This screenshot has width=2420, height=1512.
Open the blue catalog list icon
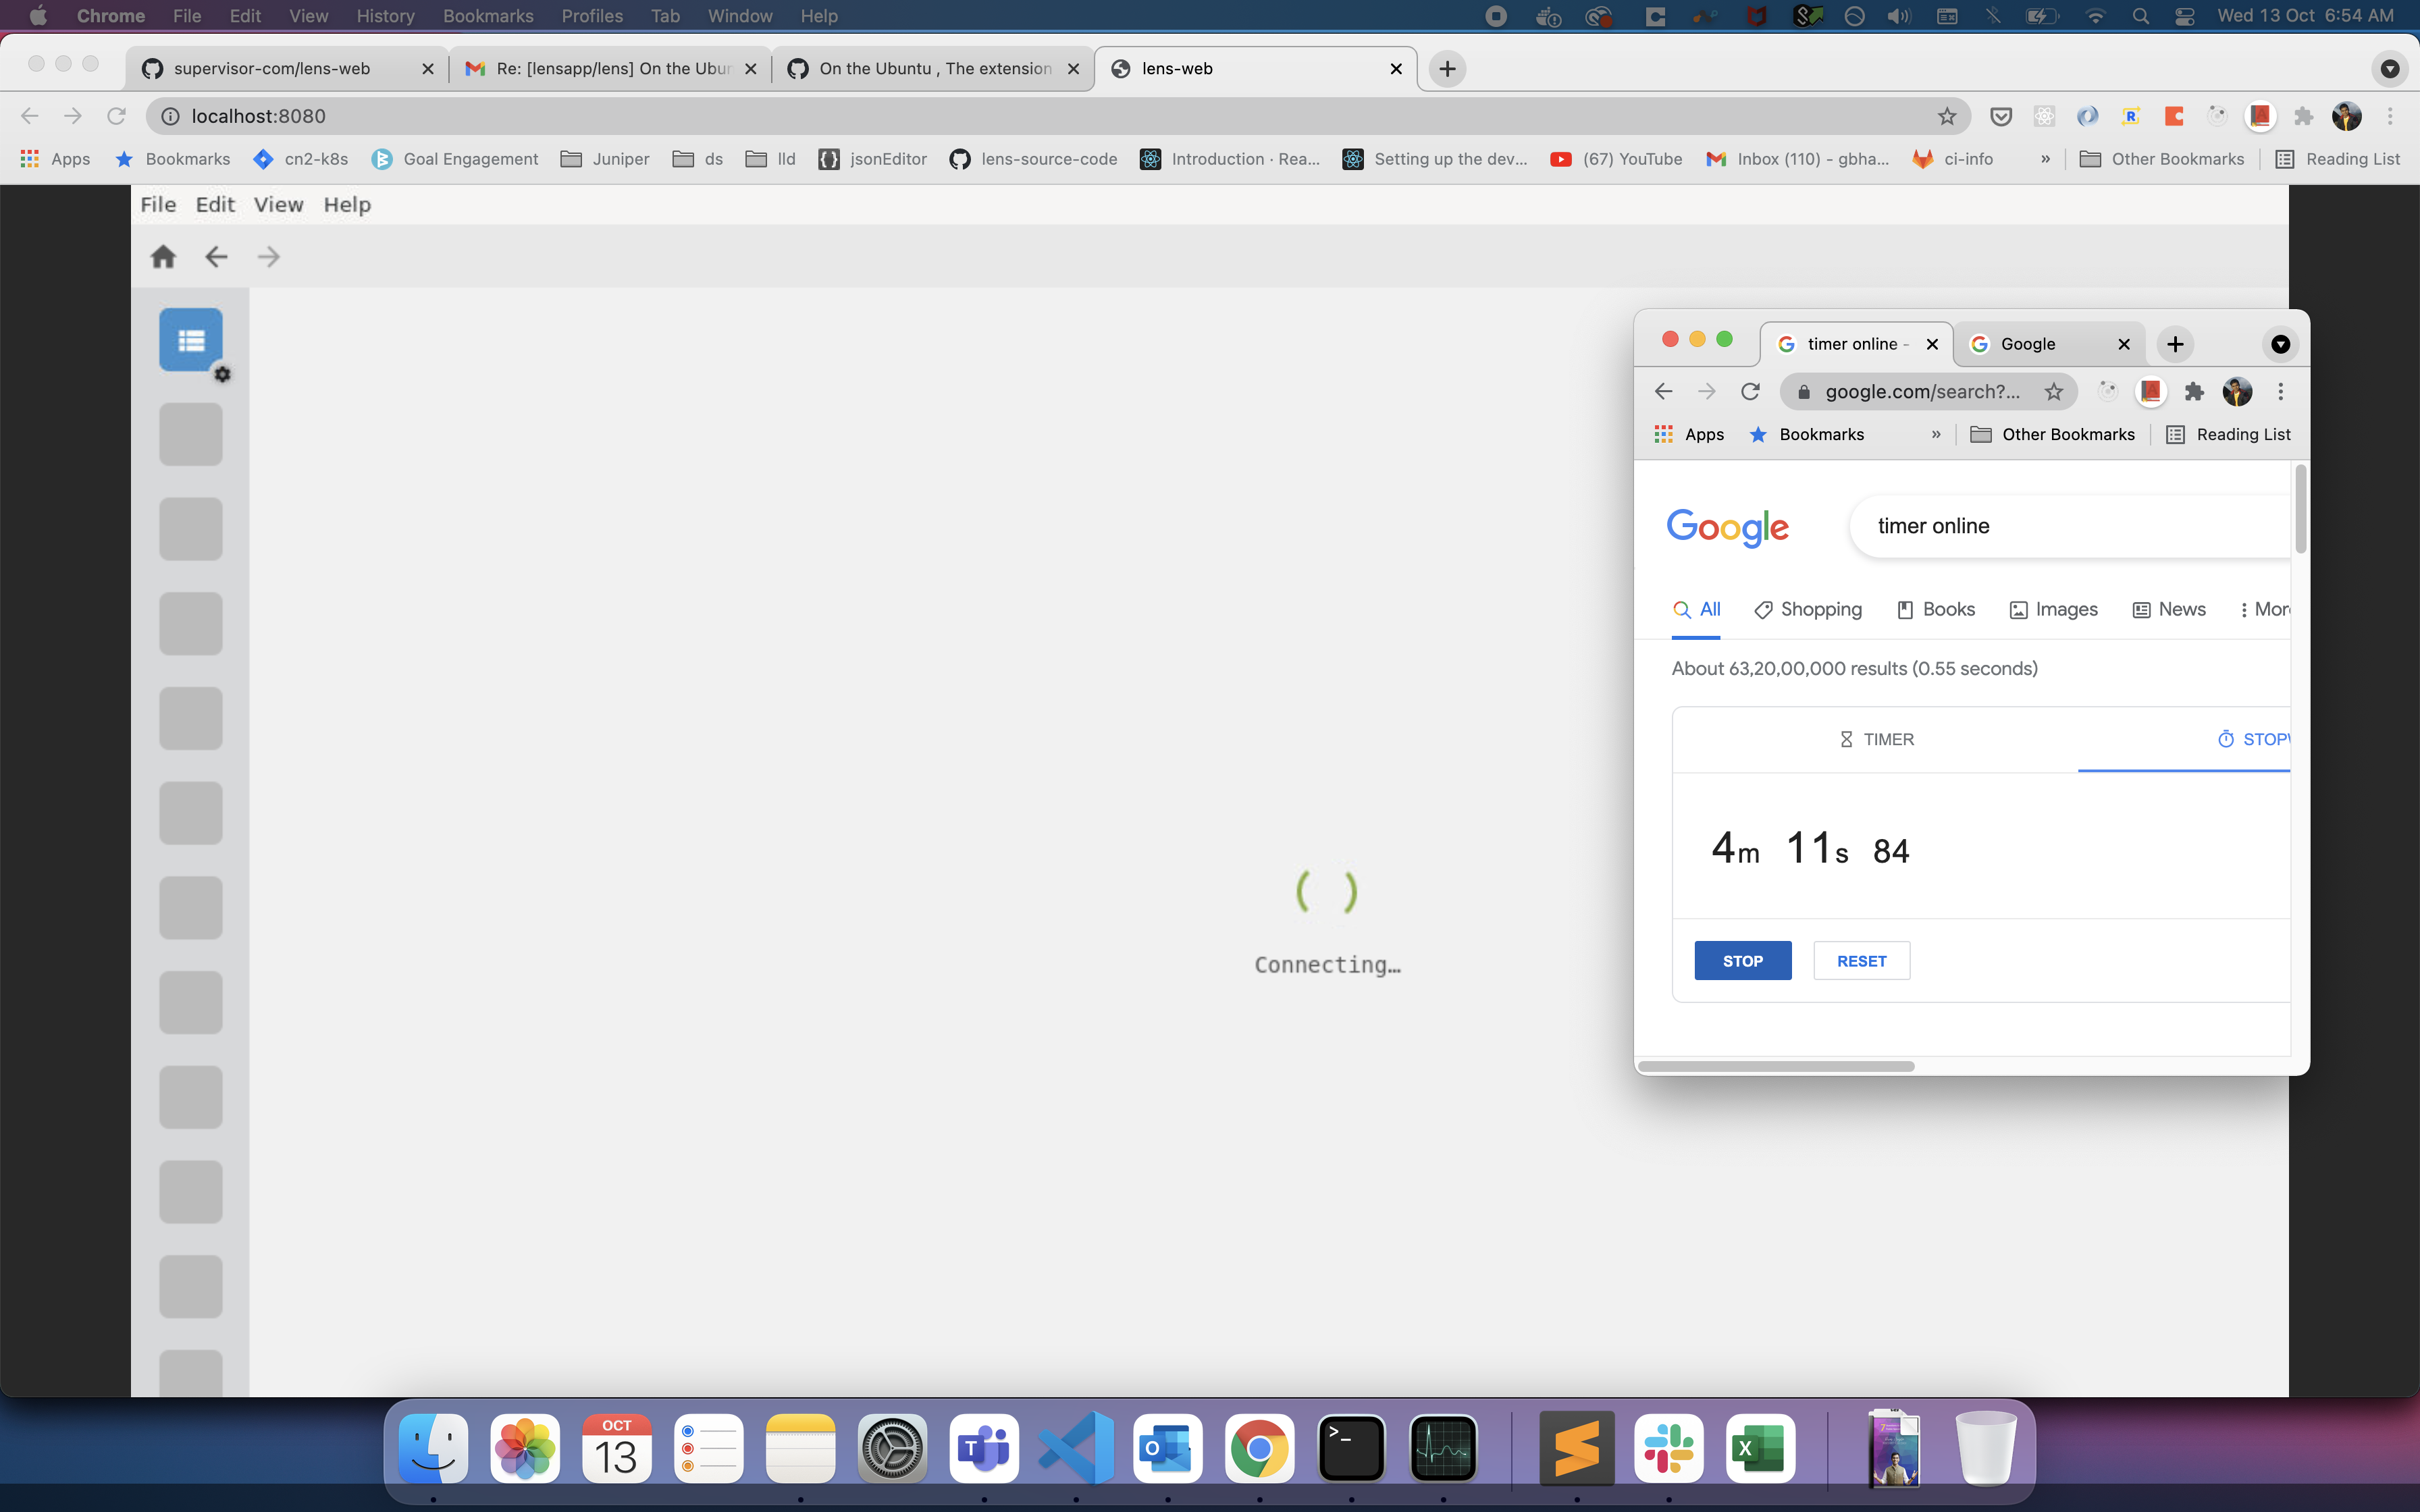[x=191, y=340]
